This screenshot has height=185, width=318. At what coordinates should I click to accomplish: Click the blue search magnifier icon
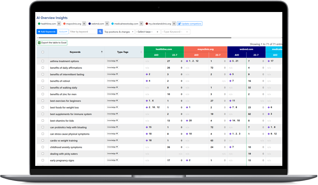[x=100, y=32]
